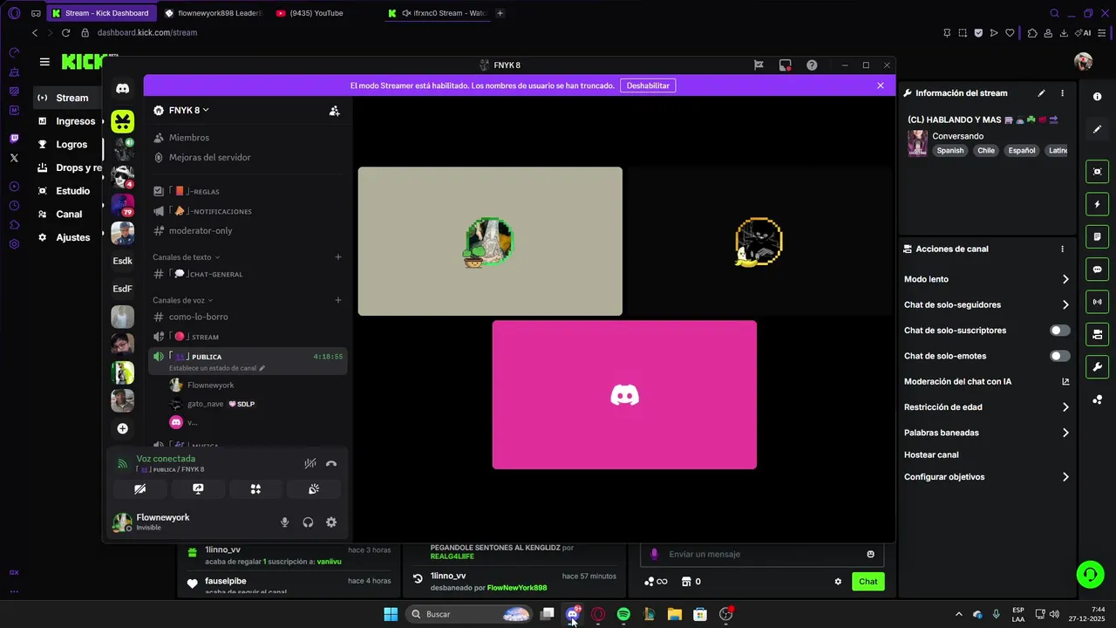The width and height of the screenshot is (1116, 628).
Task: Open Discord inbox icon in title bar
Action: click(x=785, y=65)
